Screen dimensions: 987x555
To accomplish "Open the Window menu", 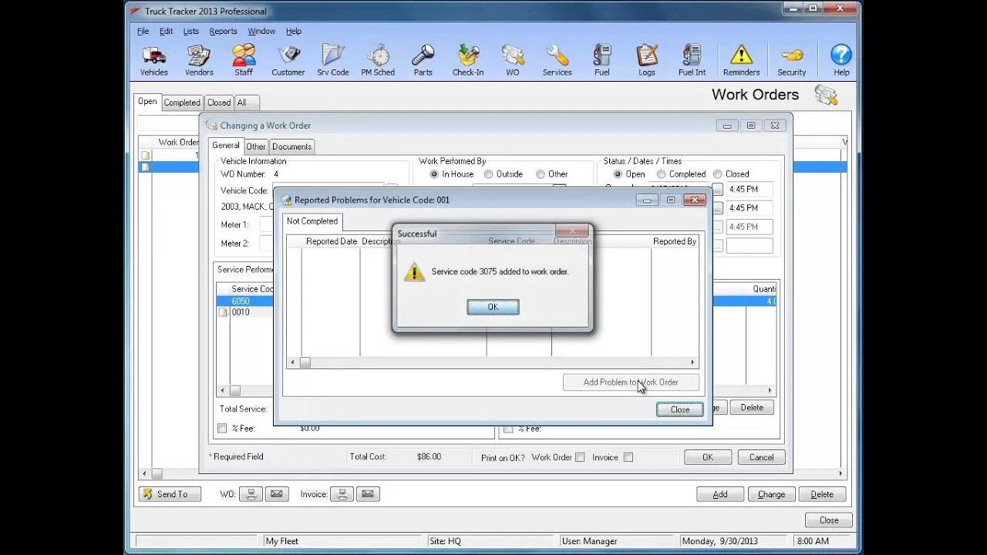I will coord(261,32).
